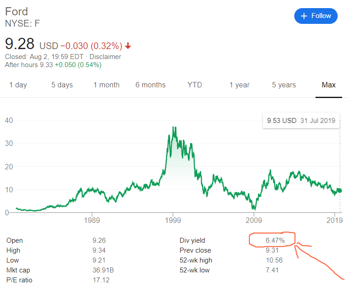The width and height of the screenshot is (348, 290).
Task: Click the P/E ratio value 17.12
Action: click(100, 280)
